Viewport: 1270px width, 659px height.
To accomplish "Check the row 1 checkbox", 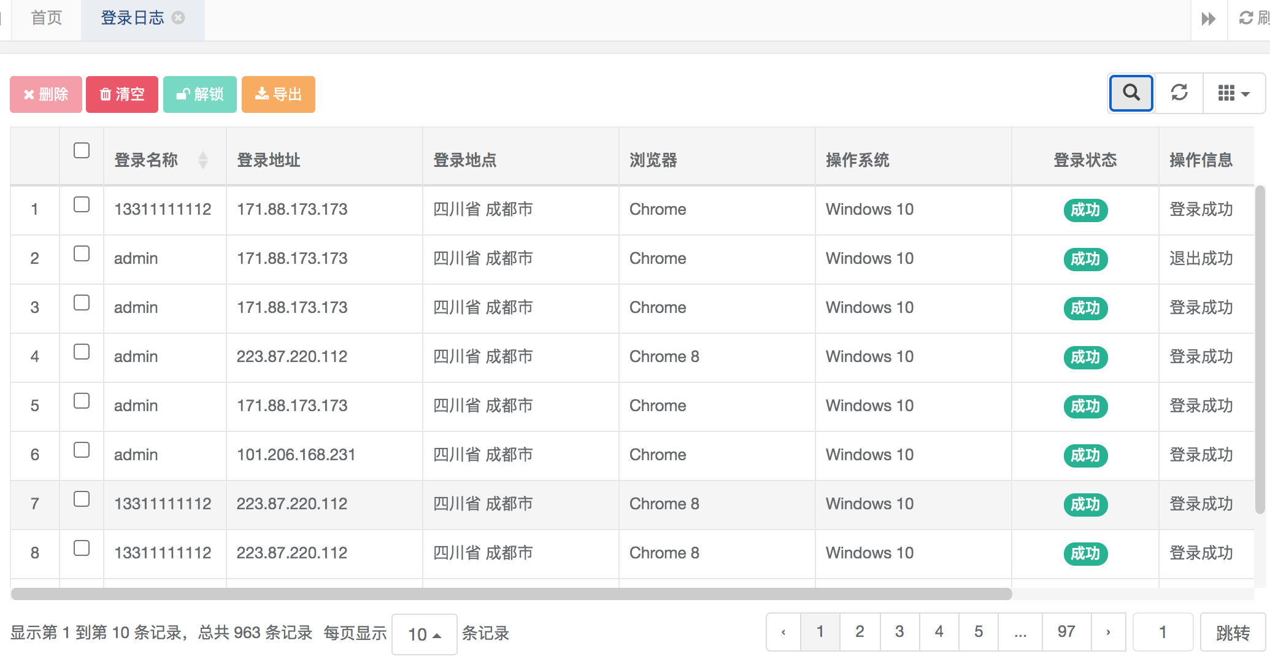I will pos(82,204).
